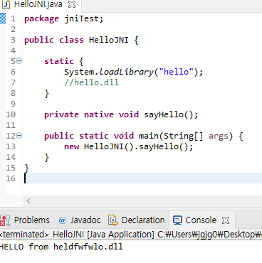Click 'static' keyword on line 5
This screenshot has width=262, height=263.
click(x=59, y=61)
